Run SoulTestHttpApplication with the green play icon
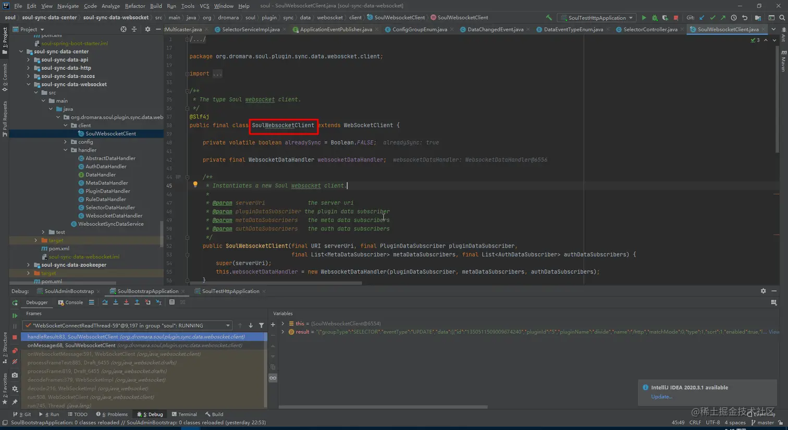 tap(644, 18)
